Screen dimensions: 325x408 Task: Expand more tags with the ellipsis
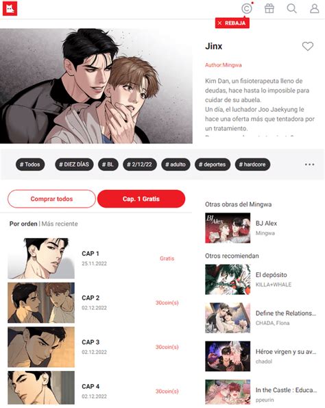pyautogui.click(x=310, y=165)
